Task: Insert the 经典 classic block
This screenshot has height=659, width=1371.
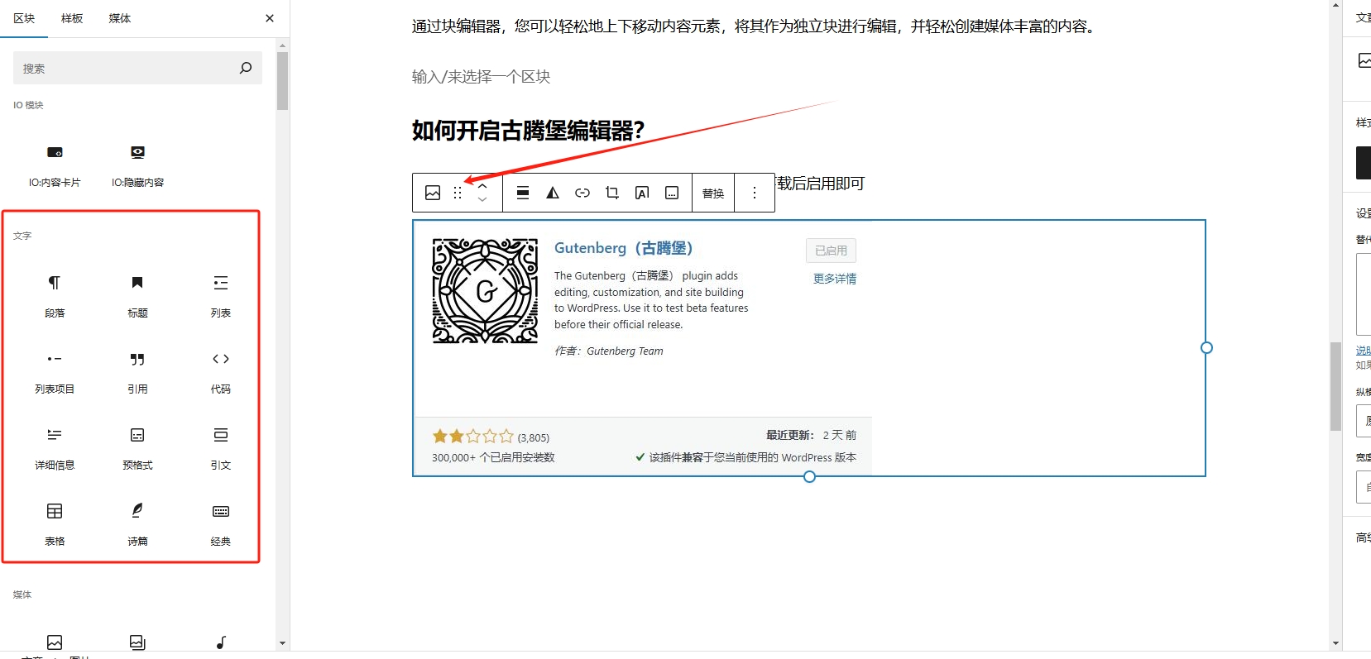Action: (220, 524)
